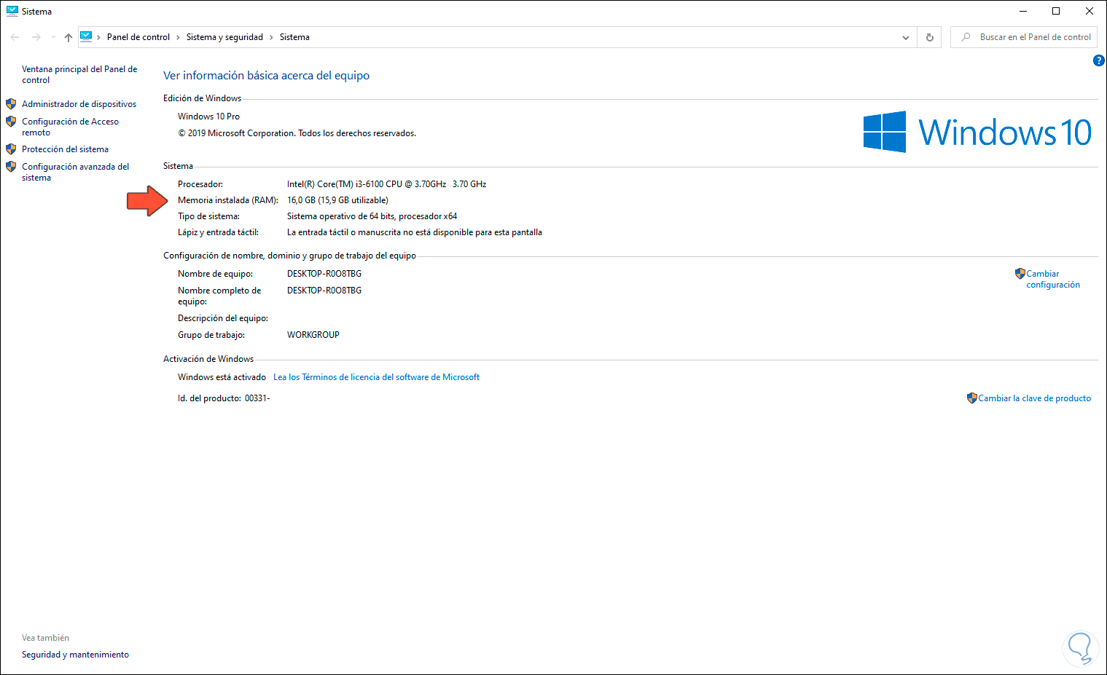Screen dimensions: 1107x675
Task: Click the computer name next to Nombre de equipo
Action: [x=324, y=274]
